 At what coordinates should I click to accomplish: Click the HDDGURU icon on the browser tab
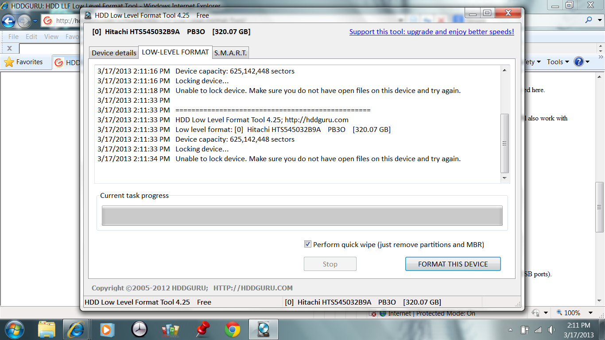pos(58,62)
